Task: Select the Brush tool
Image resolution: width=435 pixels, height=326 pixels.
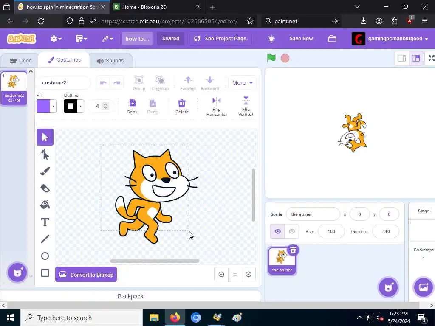Action: tap(45, 171)
